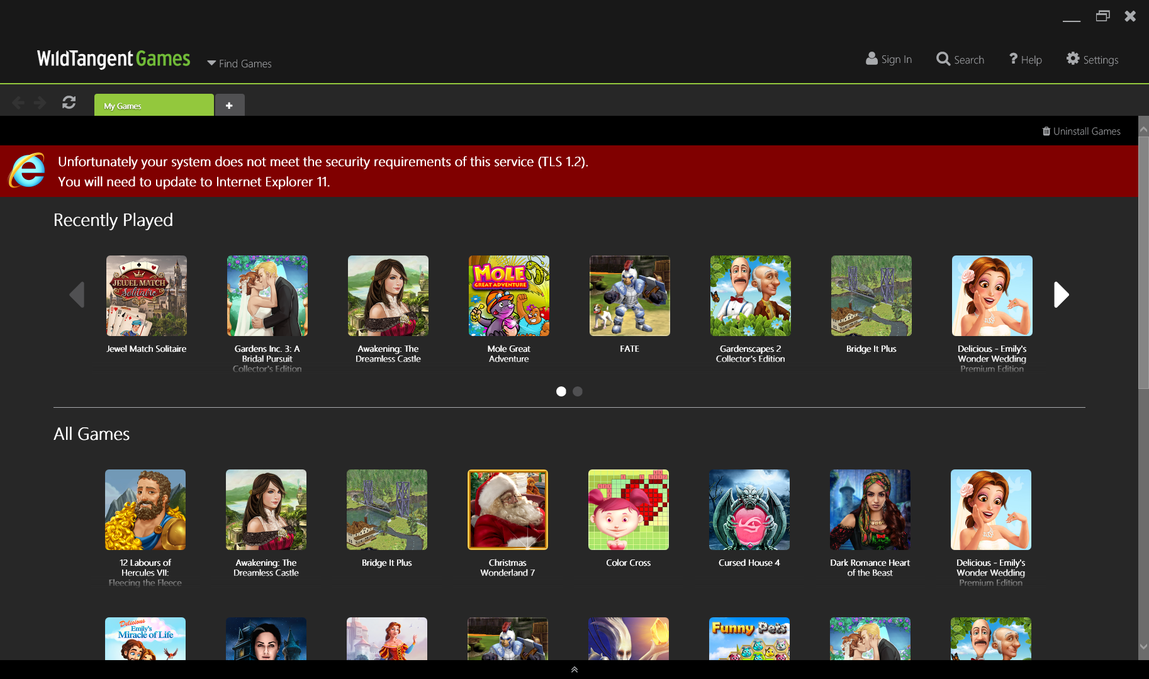Screen dimensions: 1149x679
Task: Launch Christmas Wonderland 7 game
Action: coord(508,510)
